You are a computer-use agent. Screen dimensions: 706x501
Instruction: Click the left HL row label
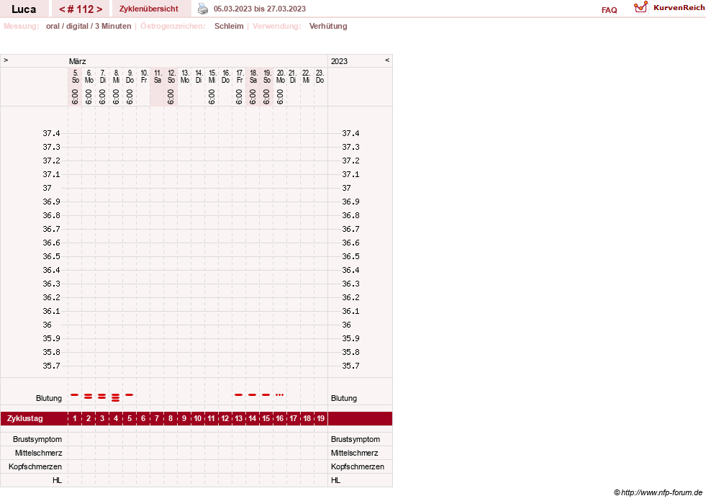pos(57,480)
